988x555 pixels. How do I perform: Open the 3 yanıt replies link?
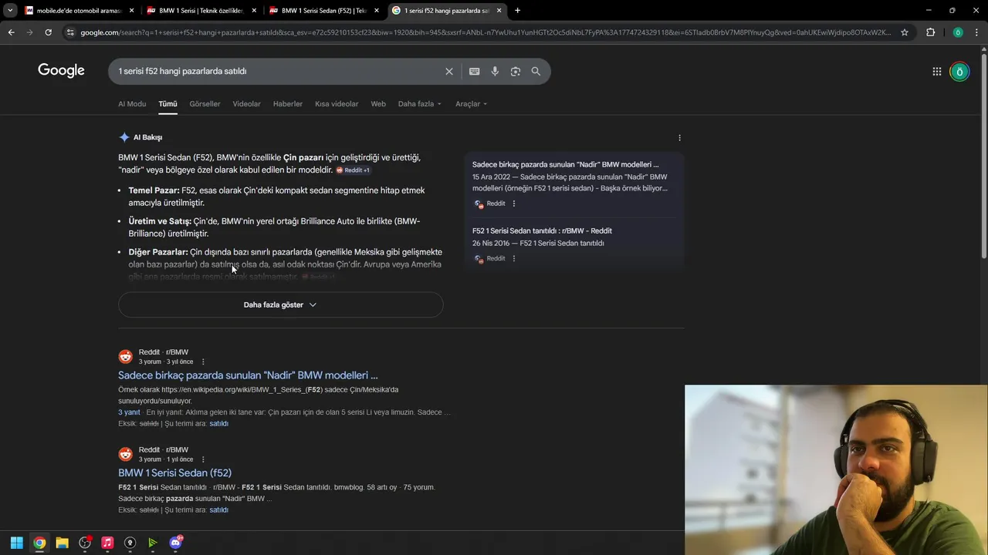click(129, 412)
